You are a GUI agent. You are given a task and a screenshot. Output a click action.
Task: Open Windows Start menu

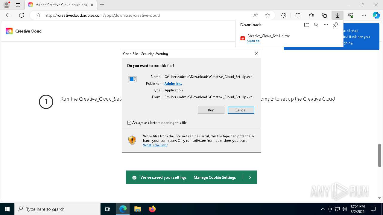click(7, 209)
